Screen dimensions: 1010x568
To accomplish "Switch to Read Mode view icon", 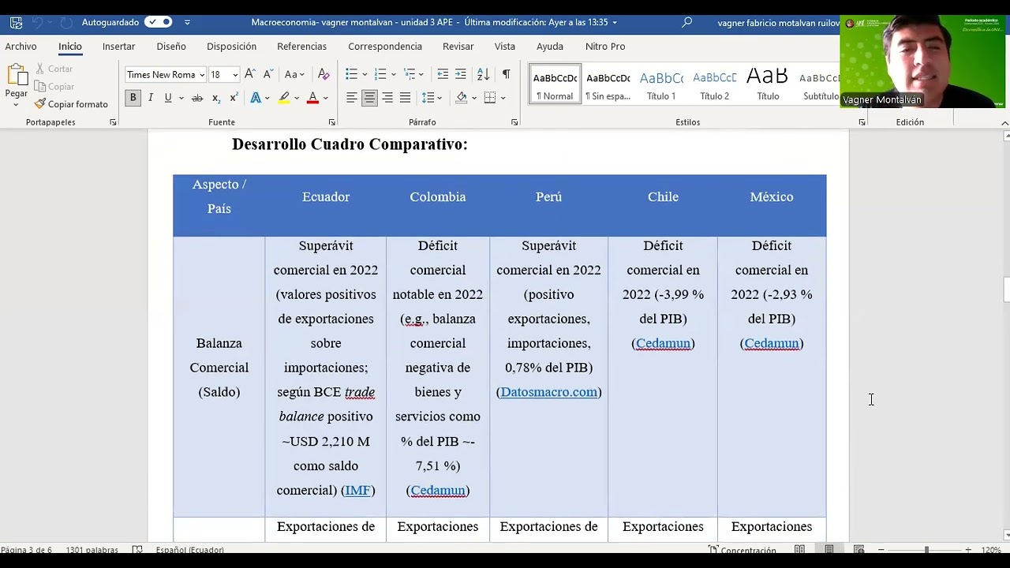I will 800,549.
